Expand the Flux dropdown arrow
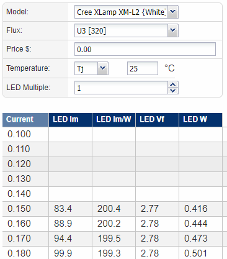227x259 pixels. pyautogui.click(x=173, y=30)
